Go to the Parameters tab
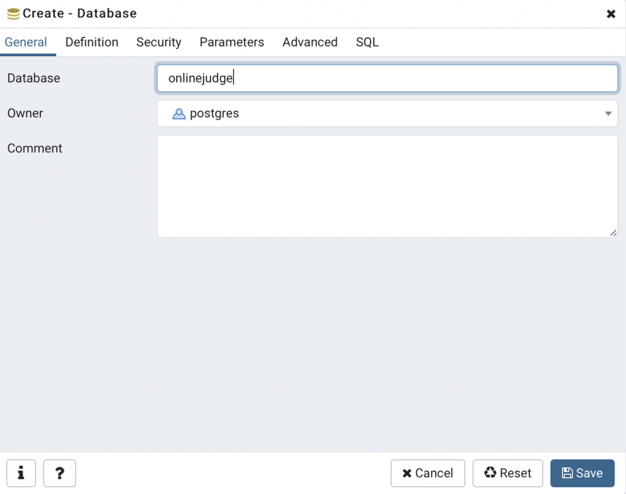The width and height of the screenshot is (626, 494). point(232,42)
